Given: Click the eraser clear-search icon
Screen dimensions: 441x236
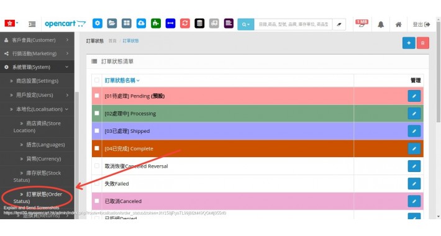Looking at the screenshot, I should click(339, 24).
